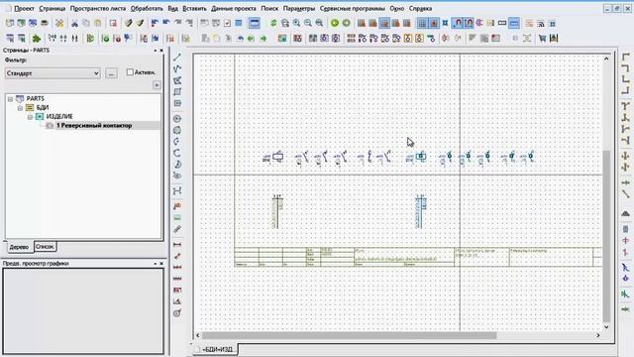Click the crossed tools icon in the top toolbar

59,23
